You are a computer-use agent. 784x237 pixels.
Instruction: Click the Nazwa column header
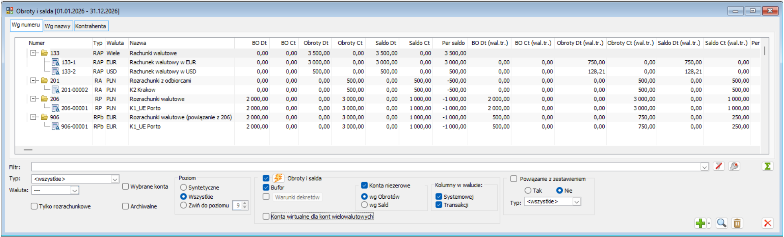pos(138,43)
